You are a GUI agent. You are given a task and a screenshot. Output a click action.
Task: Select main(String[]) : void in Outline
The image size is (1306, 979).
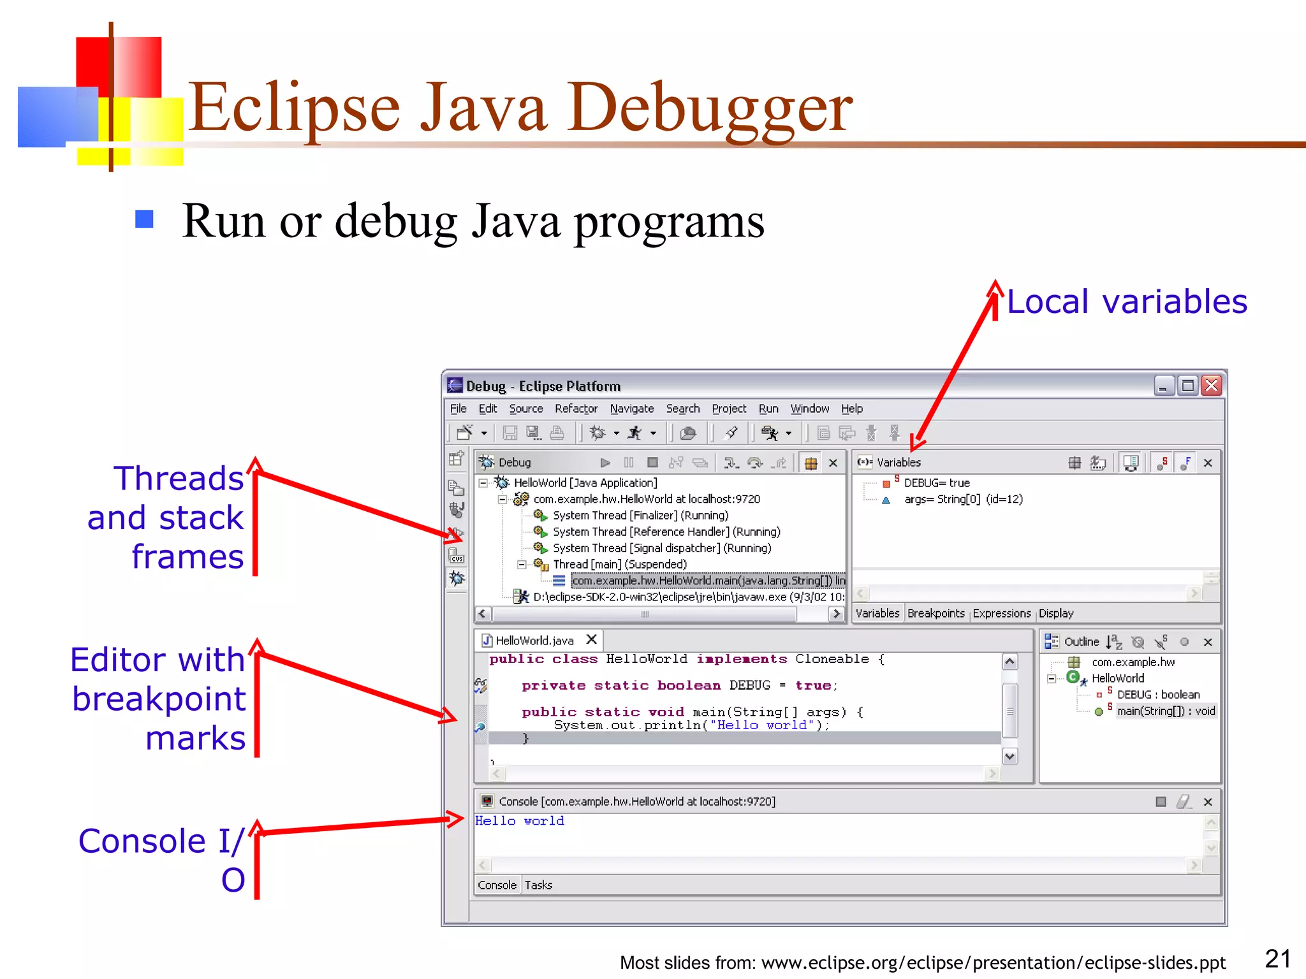(x=1166, y=711)
